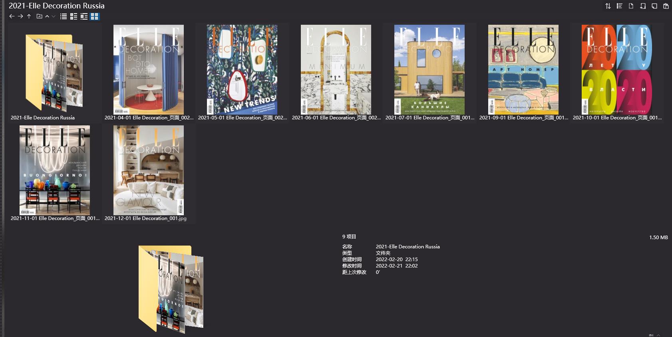
Task: Click the paste clipboard icon
Action: 666,6
